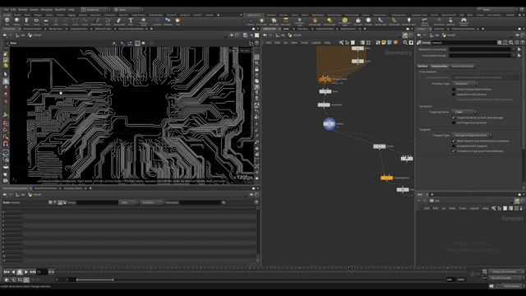Select the Grid shelf tool

46,21
